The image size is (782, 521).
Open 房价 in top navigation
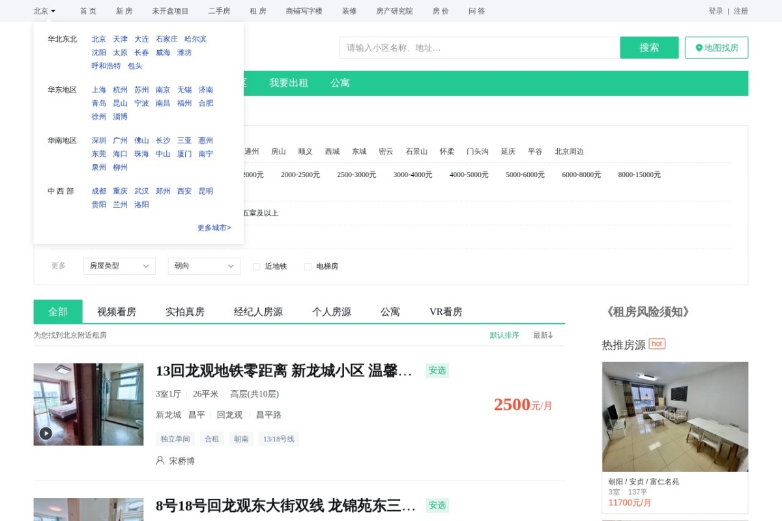coord(441,11)
